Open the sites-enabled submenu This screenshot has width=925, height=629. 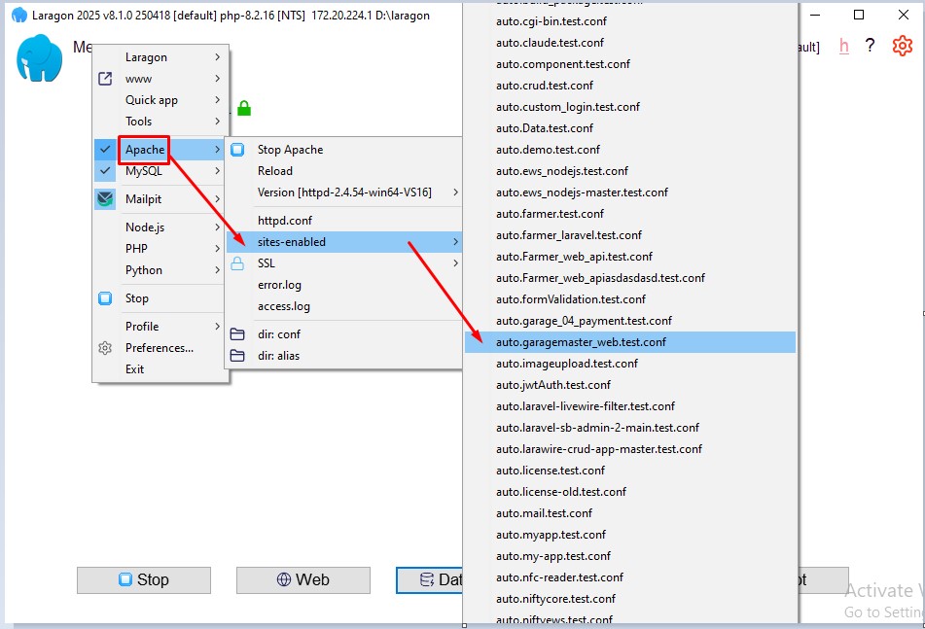pyautogui.click(x=344, y=242)
